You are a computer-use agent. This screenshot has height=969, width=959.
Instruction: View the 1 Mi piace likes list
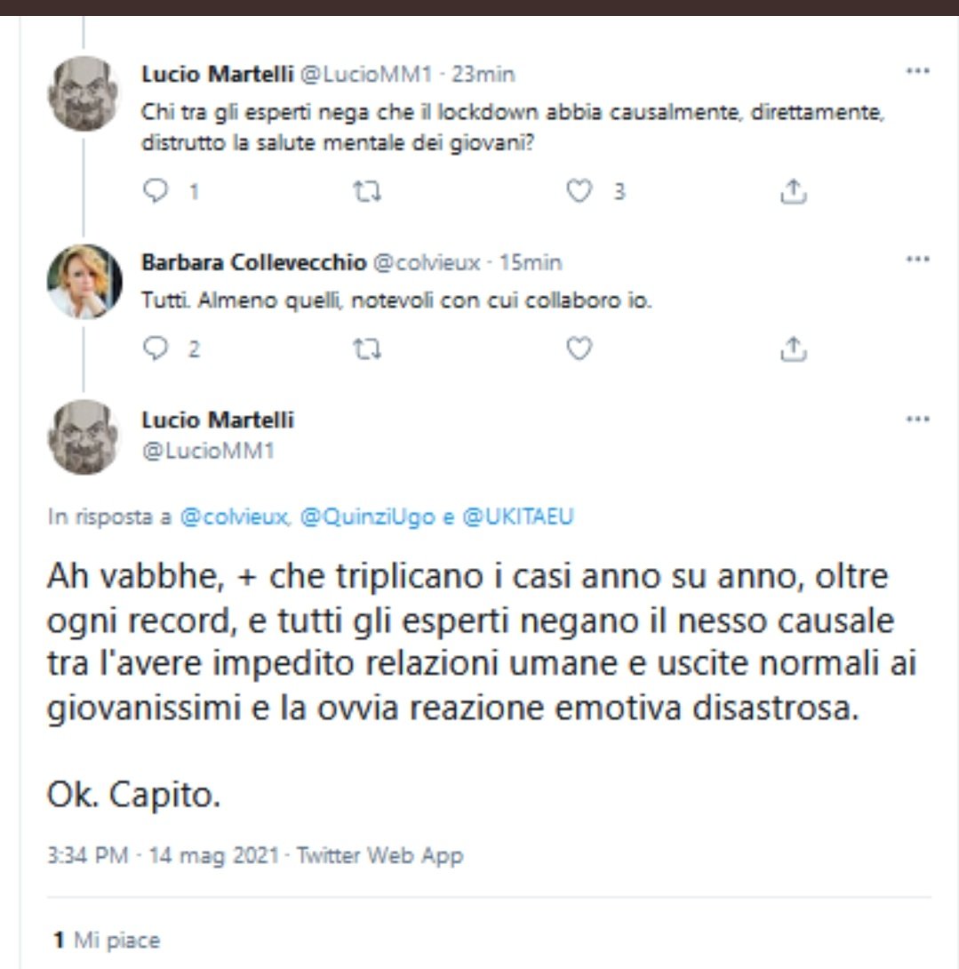coord(107,940)
